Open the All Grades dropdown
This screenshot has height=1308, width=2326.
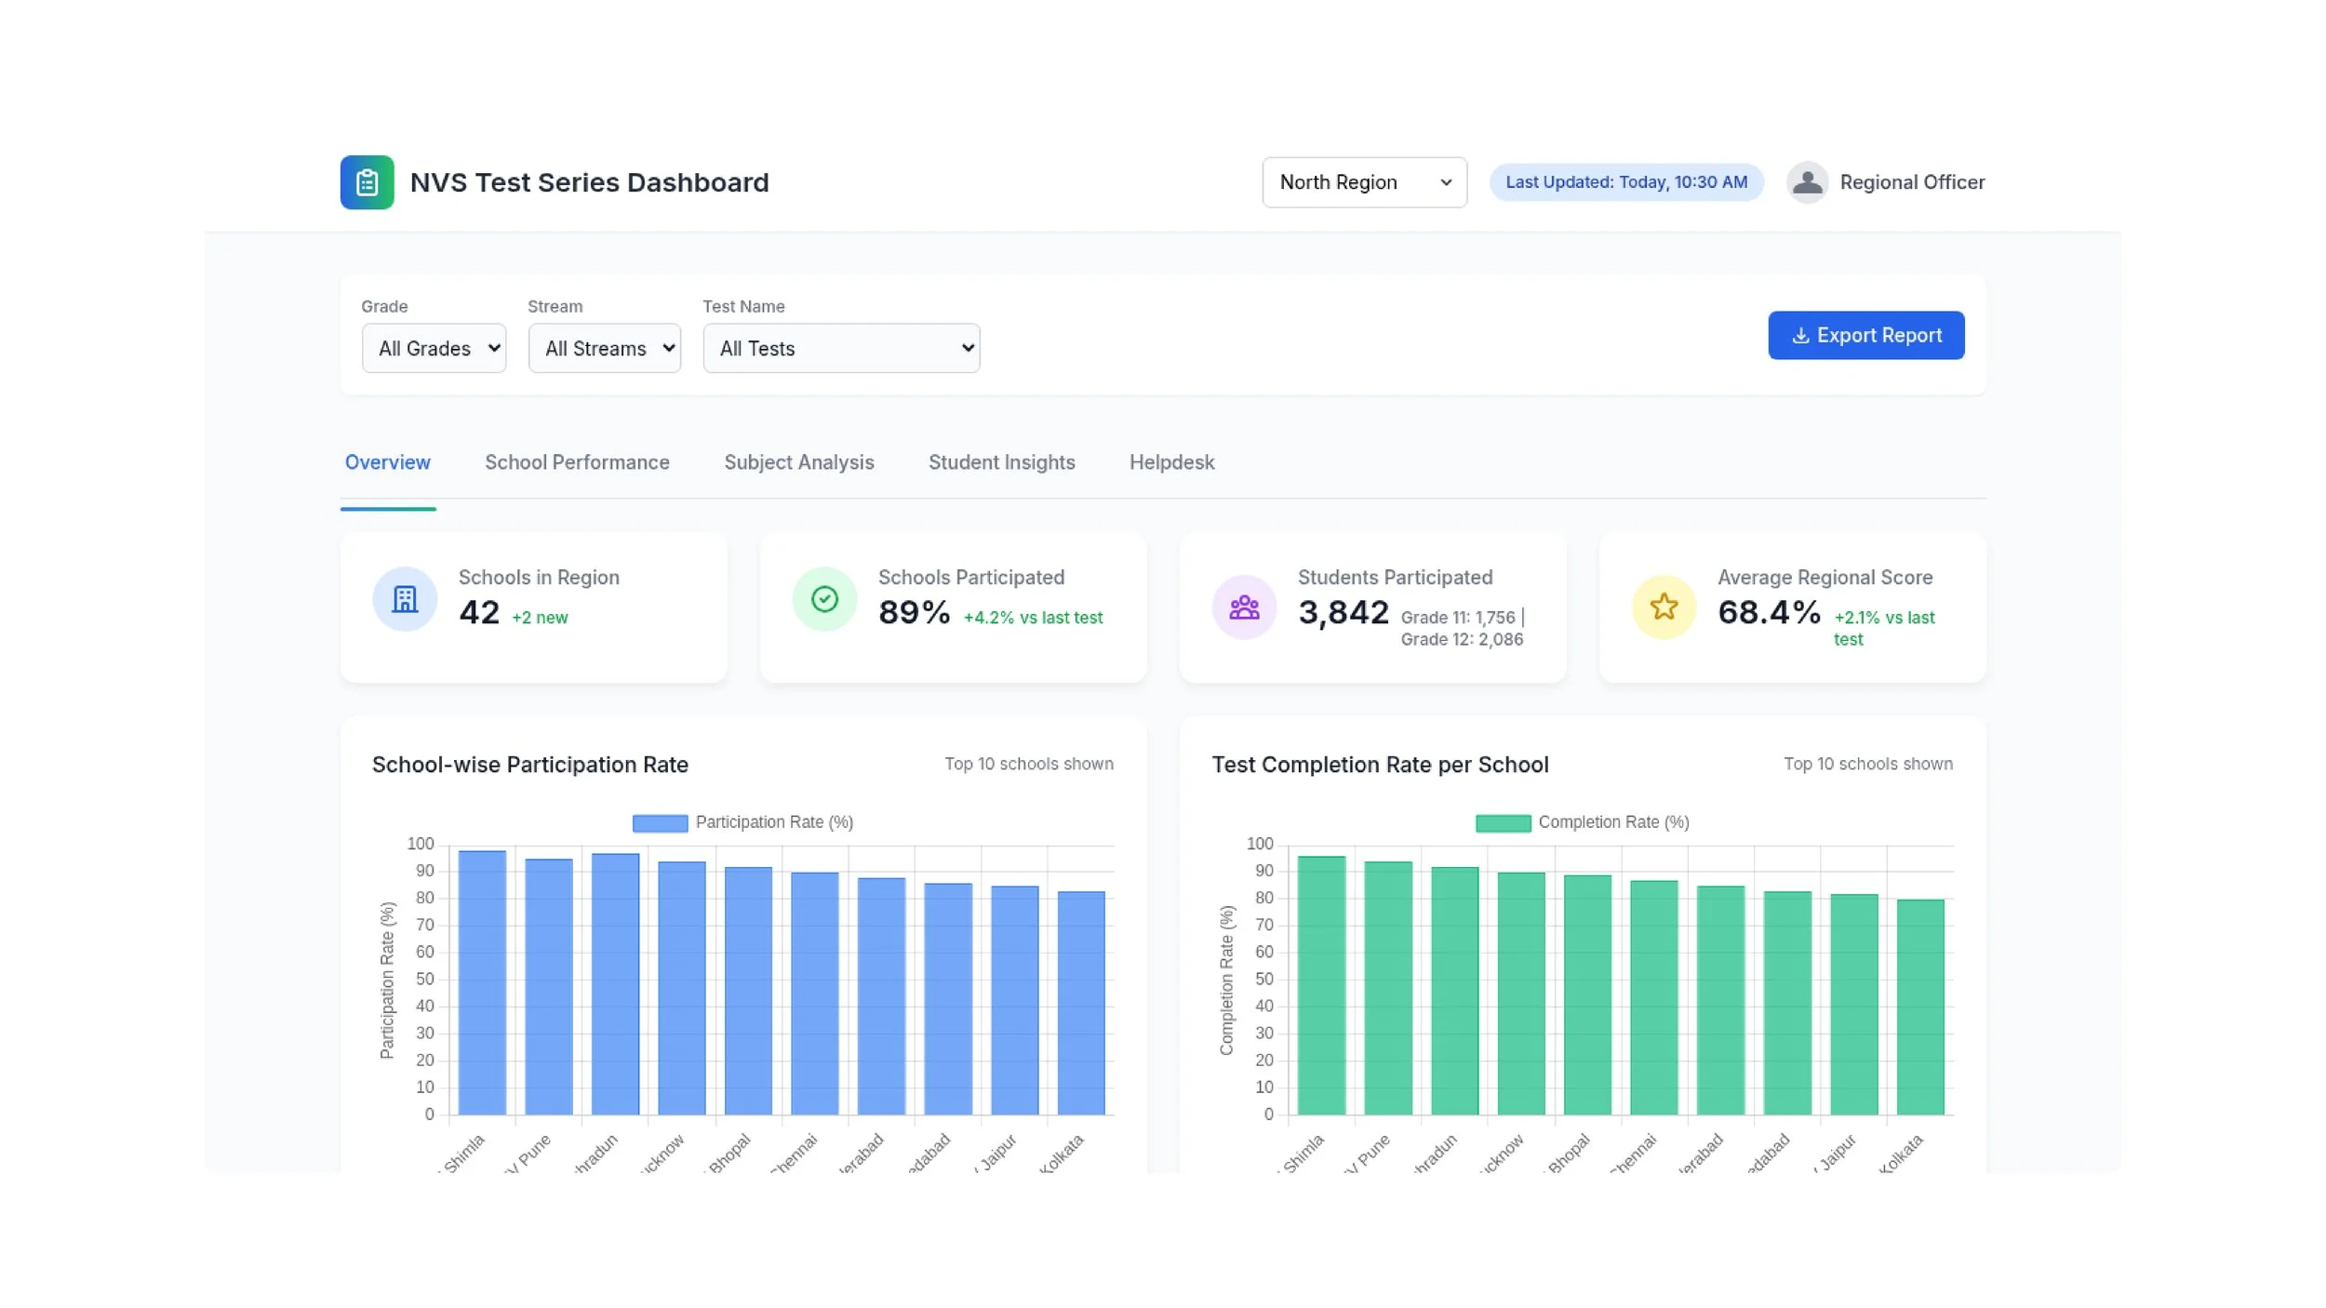(x=434, y=349)
